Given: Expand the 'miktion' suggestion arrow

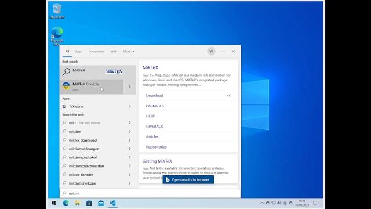Looking at the screenshot, I should tap(130, 132).
